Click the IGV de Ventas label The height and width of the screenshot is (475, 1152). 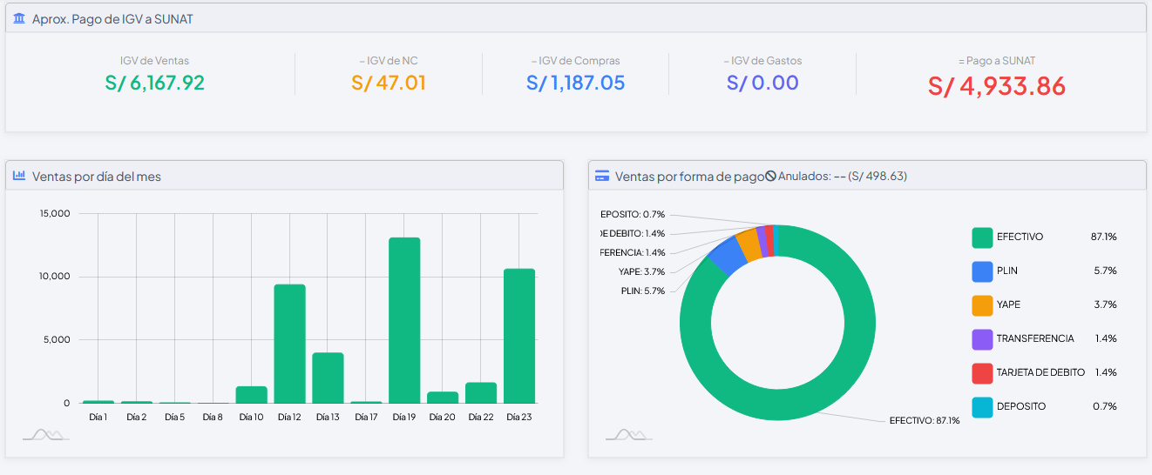click(x=154, y=61)
